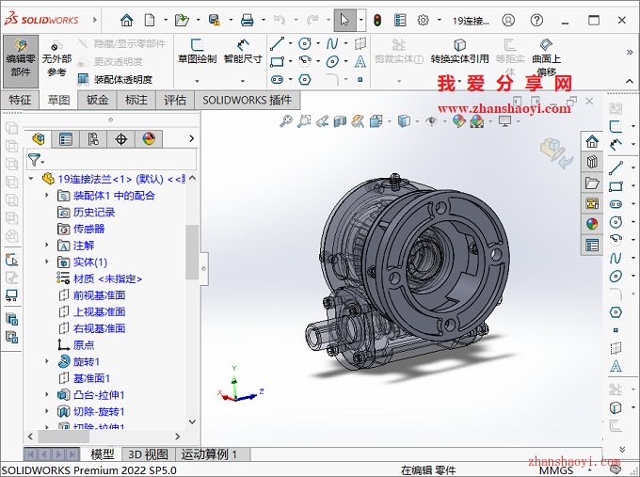Select the Text (A) sketch tool in ribbon

tap(360, 61)
